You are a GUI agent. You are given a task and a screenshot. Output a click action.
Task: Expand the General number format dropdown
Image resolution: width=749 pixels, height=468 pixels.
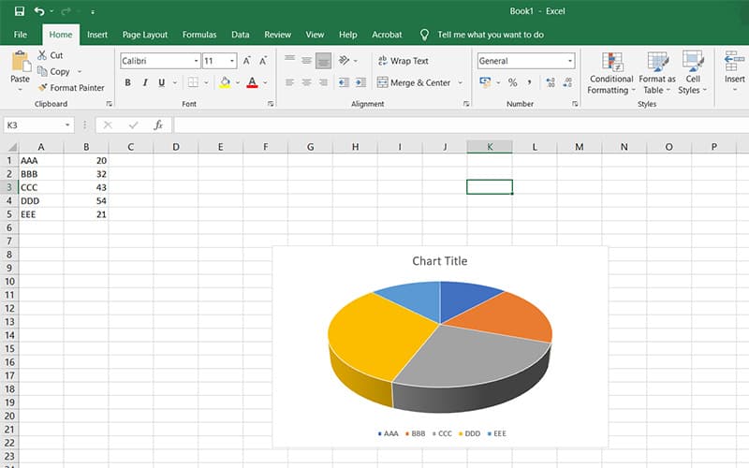569,61
